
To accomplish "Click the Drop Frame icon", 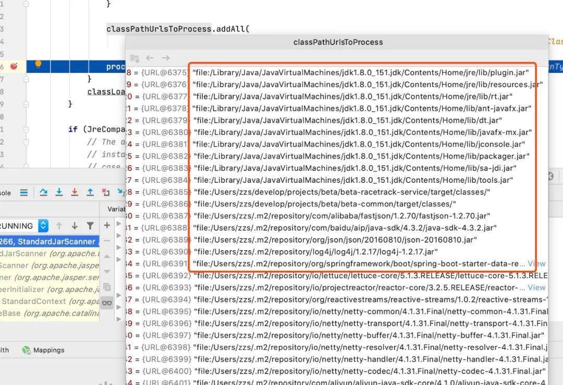I will click(x=105, y=192).
